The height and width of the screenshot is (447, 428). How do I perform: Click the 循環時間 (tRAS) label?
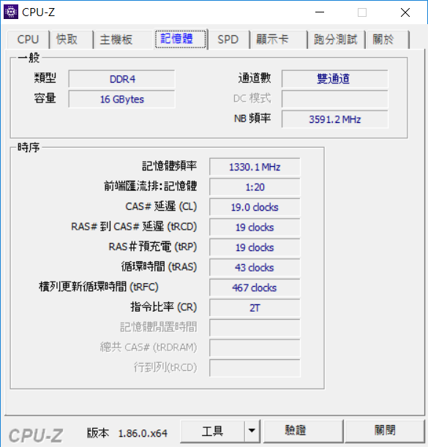pos(159,267)
